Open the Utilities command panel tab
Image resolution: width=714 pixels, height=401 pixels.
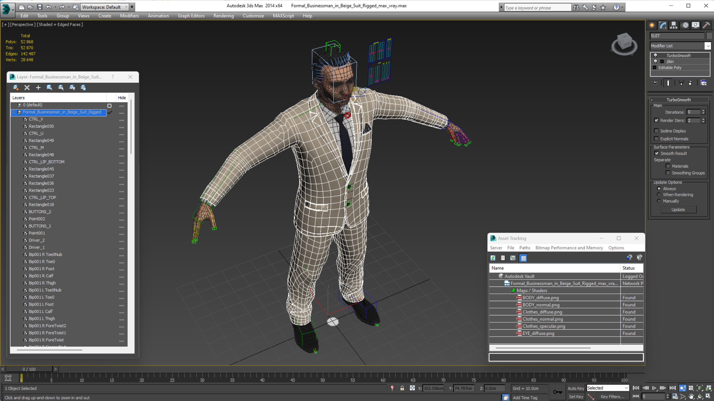[706, 25]
